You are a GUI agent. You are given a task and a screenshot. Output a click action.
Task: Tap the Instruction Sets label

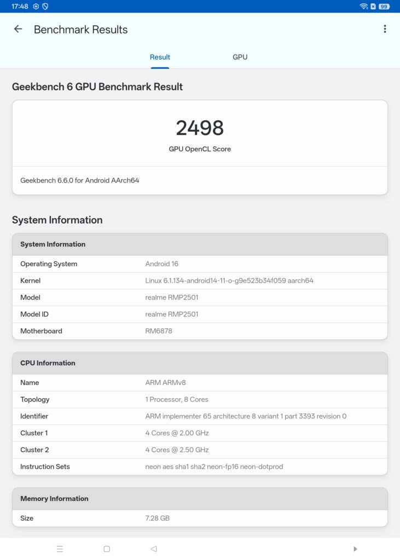[45, 466]
